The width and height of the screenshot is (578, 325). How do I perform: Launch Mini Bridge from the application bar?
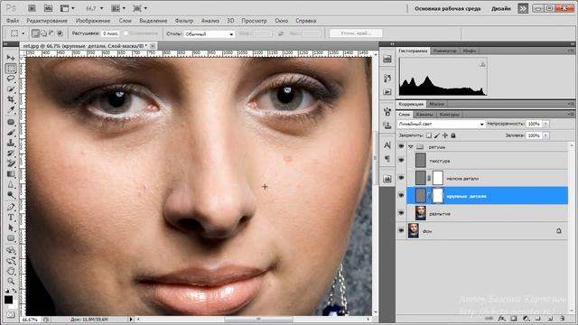click(x=48, y=8)
